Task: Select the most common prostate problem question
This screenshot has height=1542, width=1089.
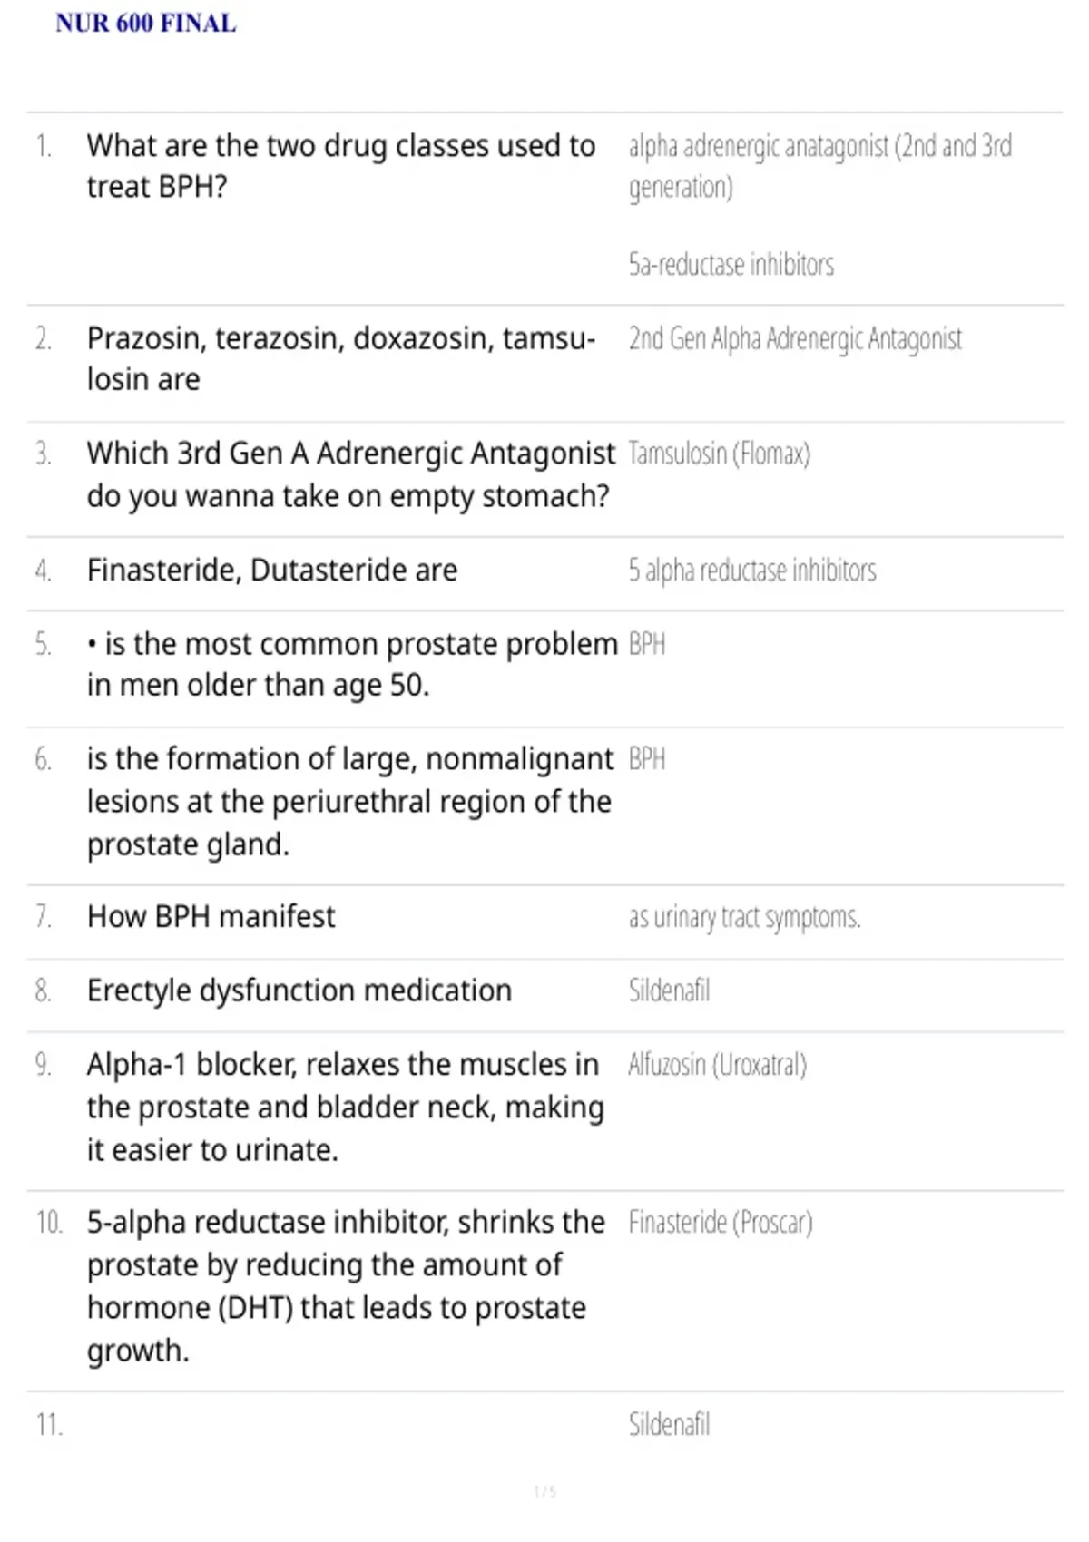Action: click(x=352, y=664)
